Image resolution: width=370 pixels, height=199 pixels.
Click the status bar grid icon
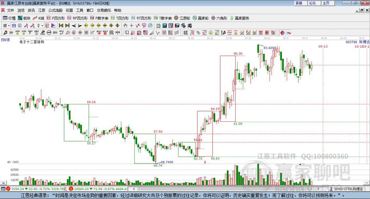(3, 189)
